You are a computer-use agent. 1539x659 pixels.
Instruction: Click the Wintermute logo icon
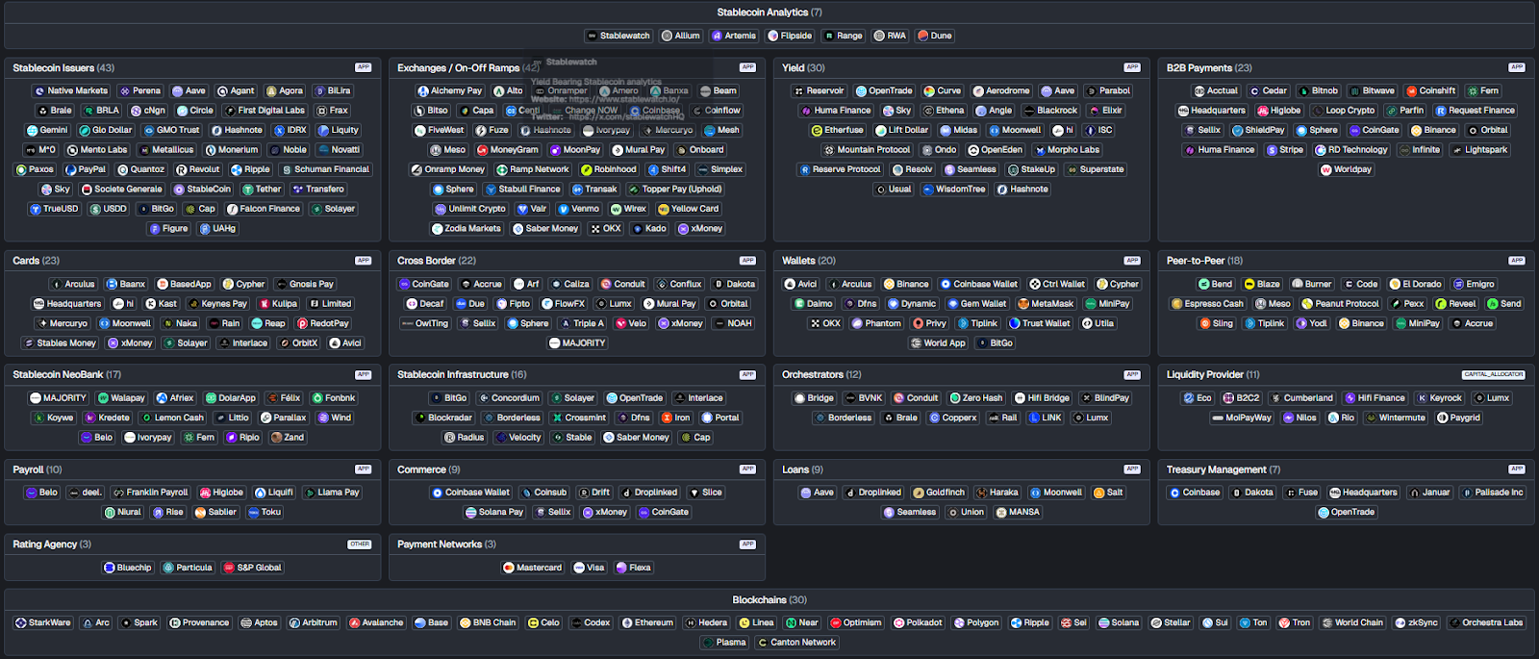(1371, 418)
